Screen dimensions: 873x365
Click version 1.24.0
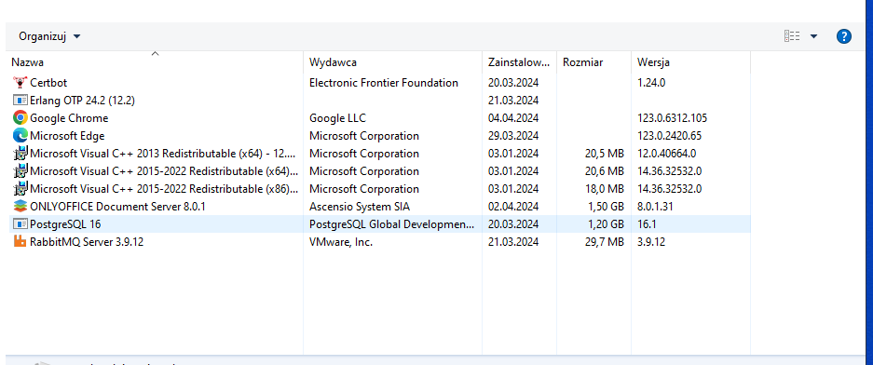[x=651, y=83]
